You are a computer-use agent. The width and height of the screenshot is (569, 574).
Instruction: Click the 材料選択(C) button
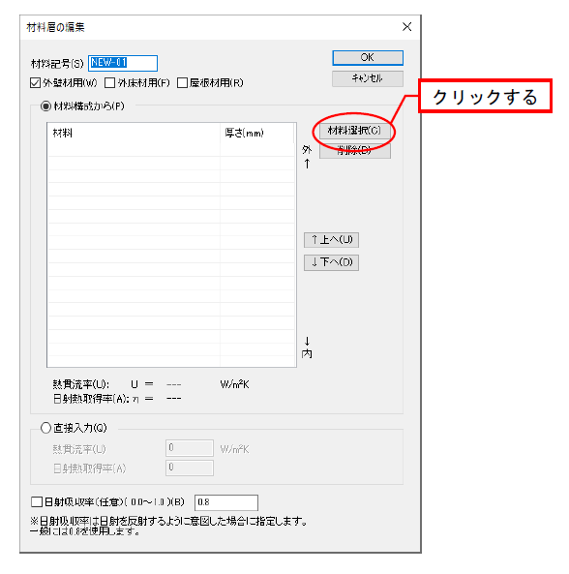coord(354,131)
